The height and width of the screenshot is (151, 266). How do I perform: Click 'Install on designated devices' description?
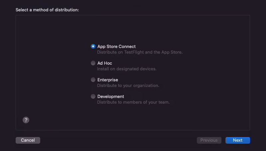[127, 69]
